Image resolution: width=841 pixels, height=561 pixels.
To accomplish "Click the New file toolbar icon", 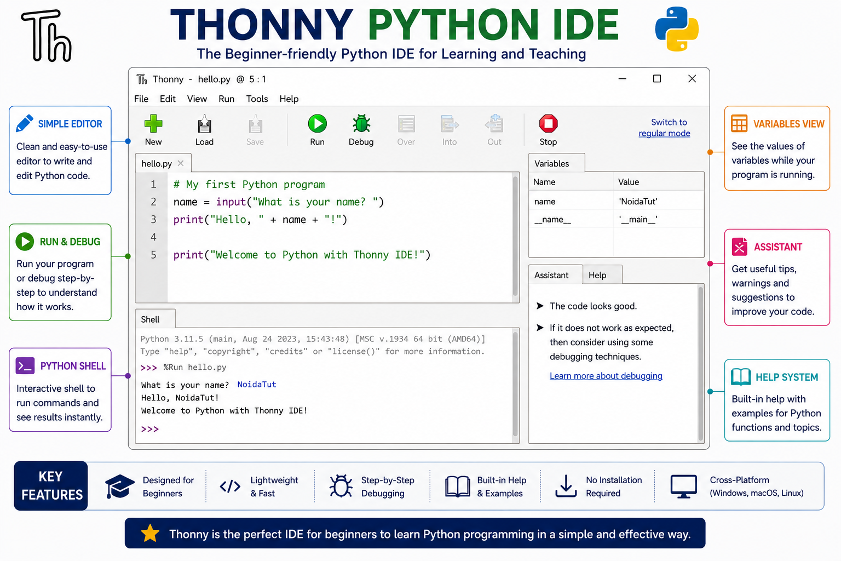I will pyautogui.click(x=153, y=124).
